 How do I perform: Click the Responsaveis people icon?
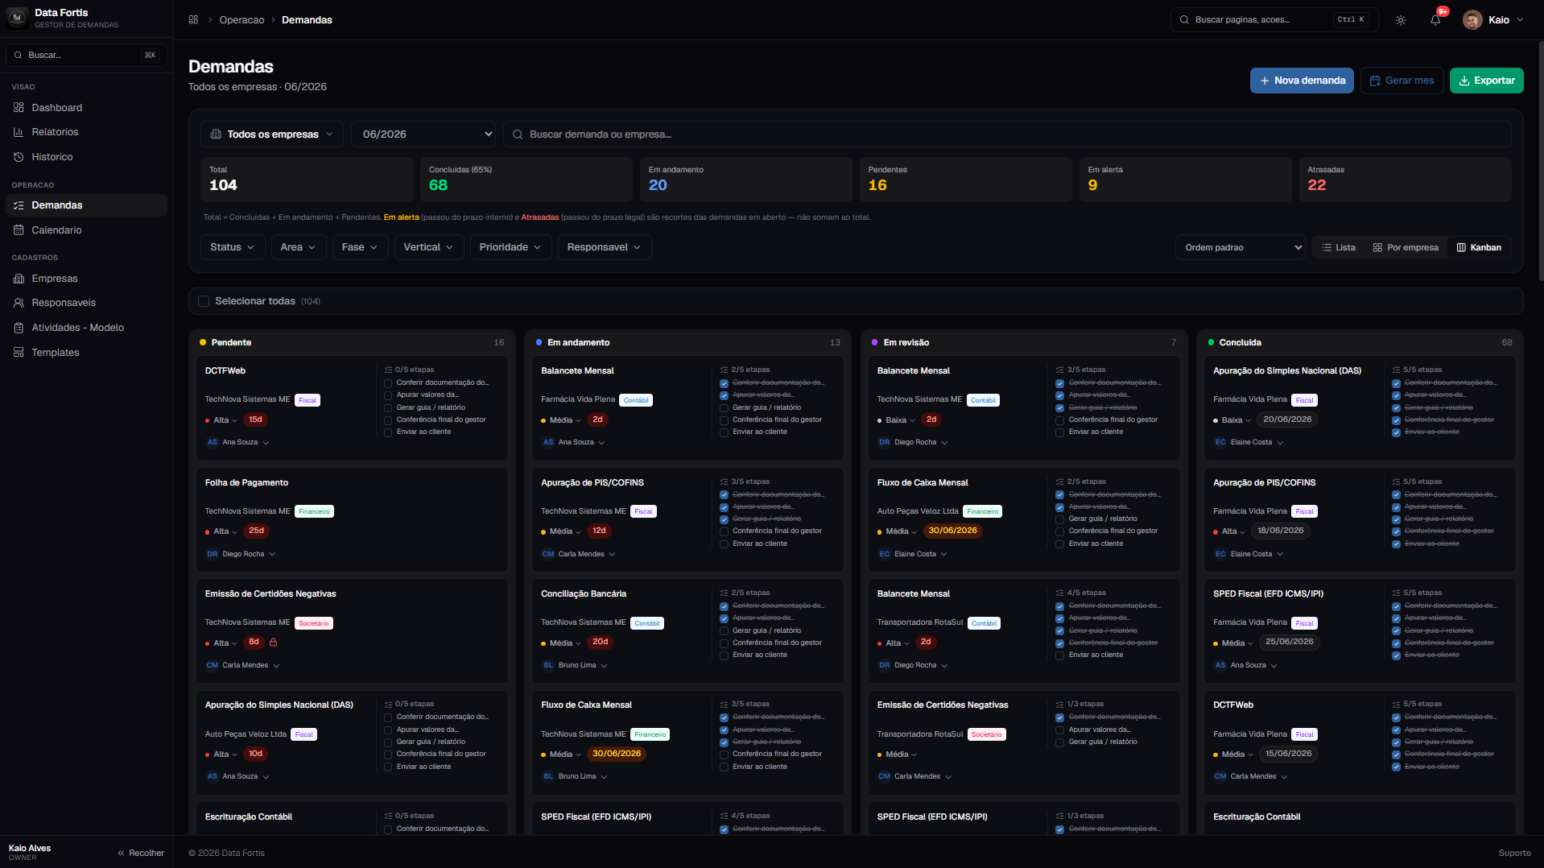[x=19, y=303]
